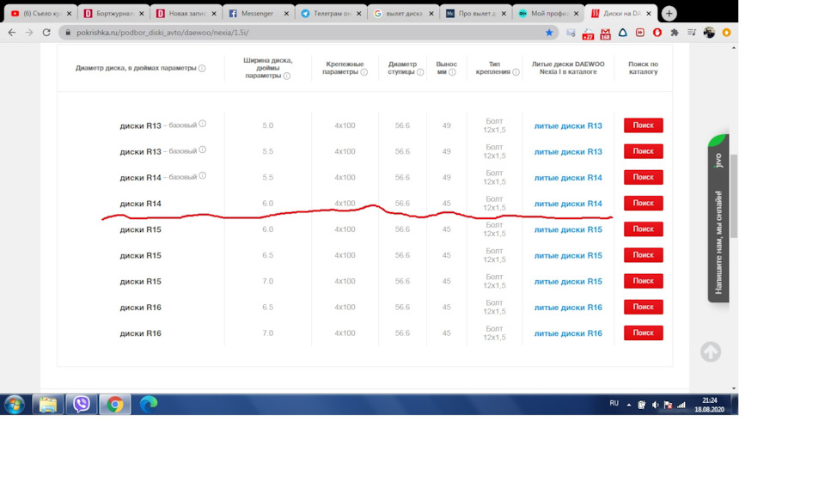
Task: Open the Extensions puzzle piece menu
Action: (x=675, y=33)
